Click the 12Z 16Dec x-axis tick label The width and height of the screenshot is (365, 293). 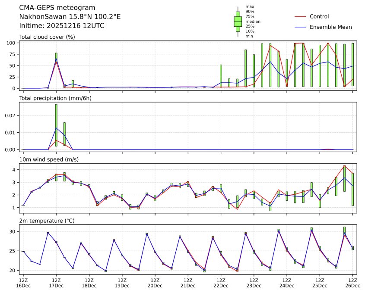click(x=23, y=283)
